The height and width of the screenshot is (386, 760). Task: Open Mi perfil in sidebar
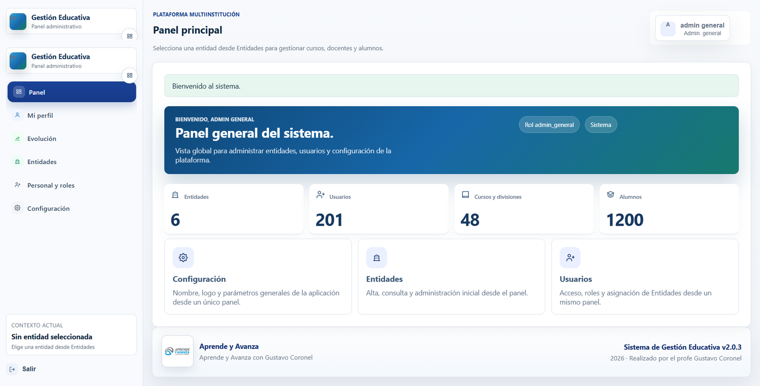click(72, 115)
